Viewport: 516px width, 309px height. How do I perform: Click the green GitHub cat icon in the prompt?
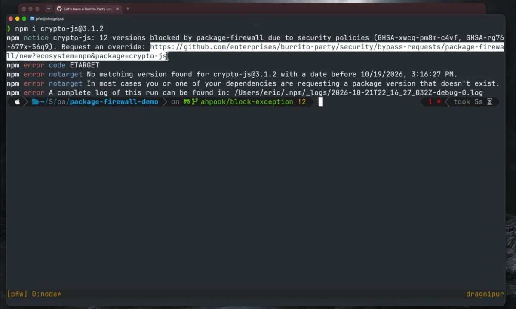pos(187,102)
